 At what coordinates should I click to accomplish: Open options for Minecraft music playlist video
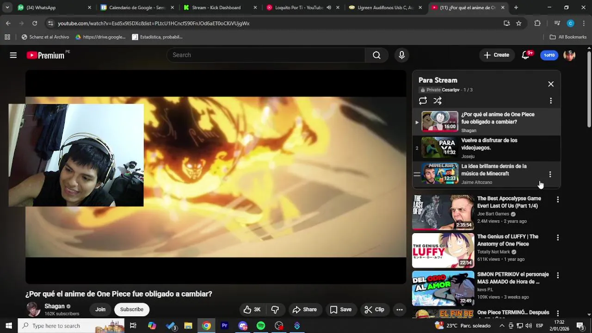[550, 174]
